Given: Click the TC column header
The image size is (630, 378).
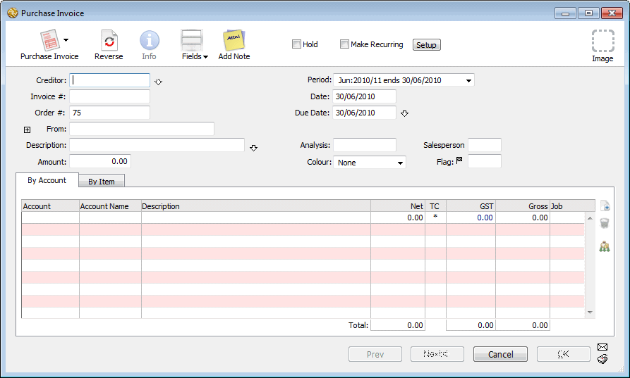Looking at the screenshot, I should pyautogui.click(x=435, y=206).
